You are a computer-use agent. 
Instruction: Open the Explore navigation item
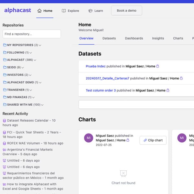[70, 11]
